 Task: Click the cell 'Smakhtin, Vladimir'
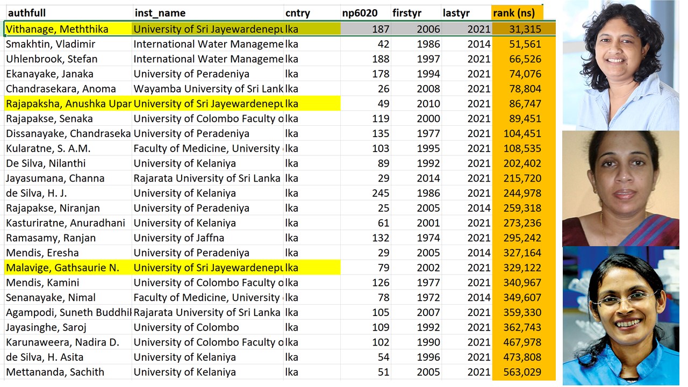coord(68,44)
